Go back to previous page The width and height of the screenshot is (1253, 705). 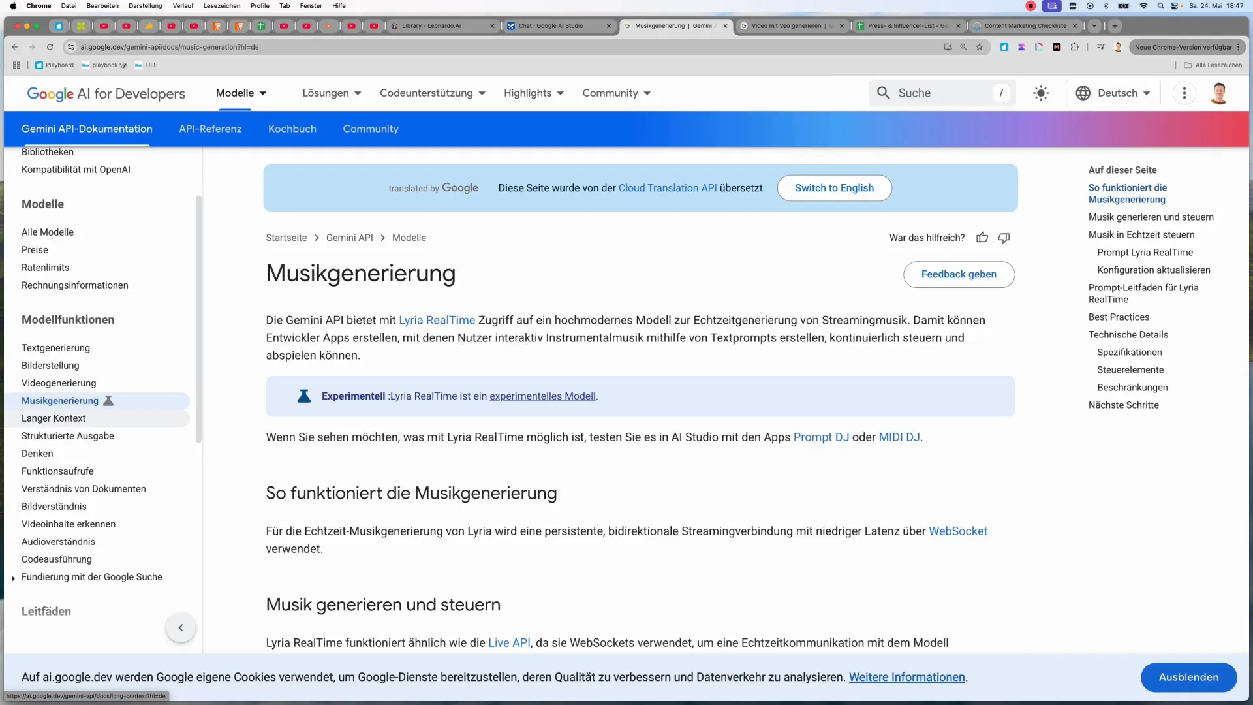tap(15, 47)
